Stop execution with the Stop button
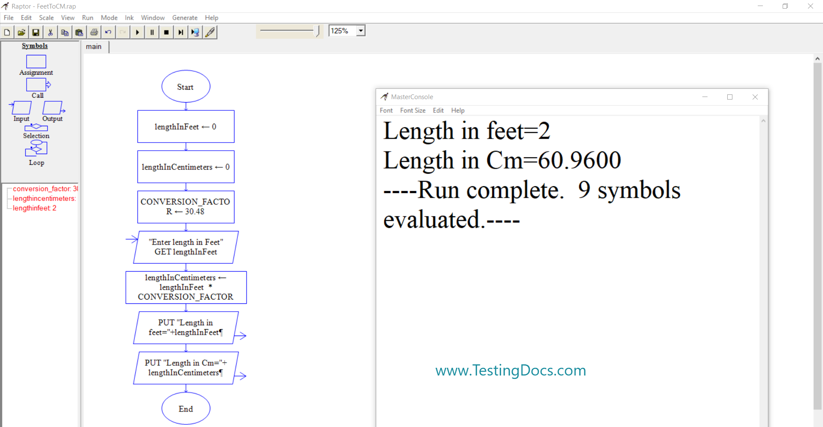The width and height of the screenshot is (823, 427). pos(167,32)
